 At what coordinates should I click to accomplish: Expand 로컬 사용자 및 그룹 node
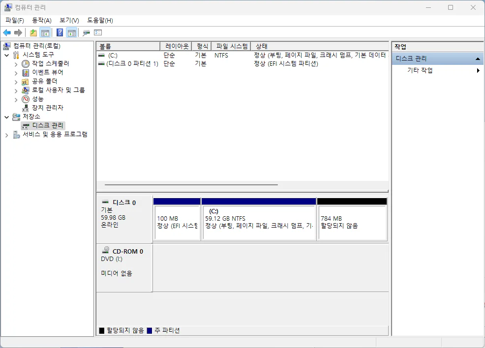click(16, 91)
